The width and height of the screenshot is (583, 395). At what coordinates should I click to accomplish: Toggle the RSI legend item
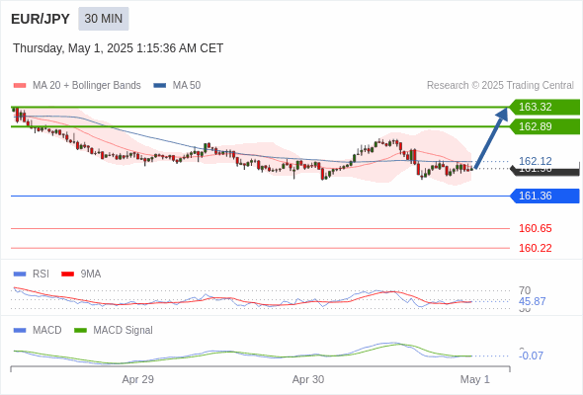click(x=32, y=275)
